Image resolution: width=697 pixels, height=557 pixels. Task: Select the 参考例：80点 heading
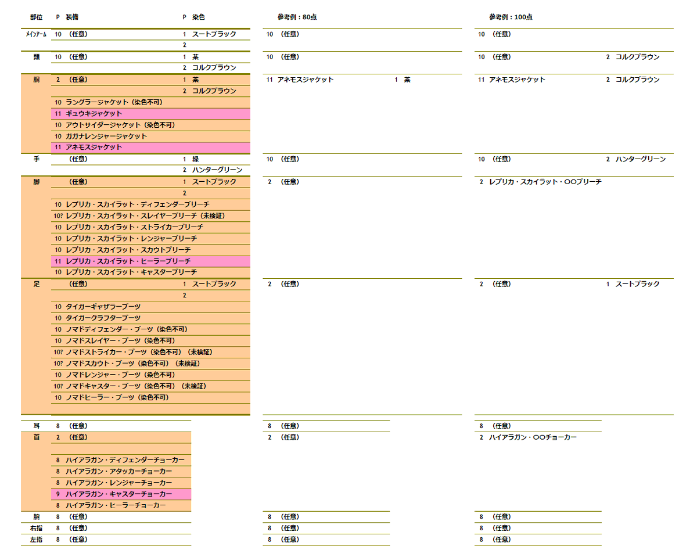pyautogui.click(x=297, y=17)
